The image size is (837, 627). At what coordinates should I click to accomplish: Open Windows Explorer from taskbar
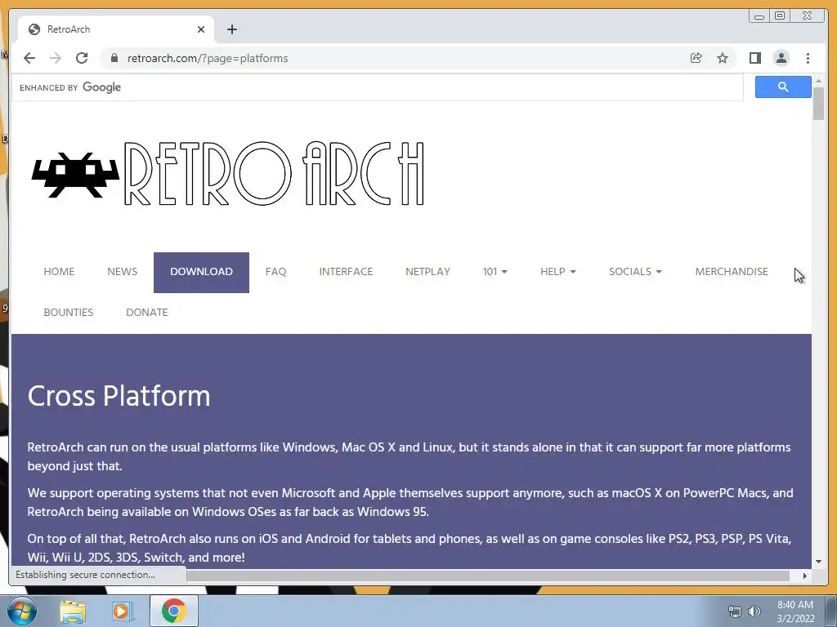(x=73, y=611)
